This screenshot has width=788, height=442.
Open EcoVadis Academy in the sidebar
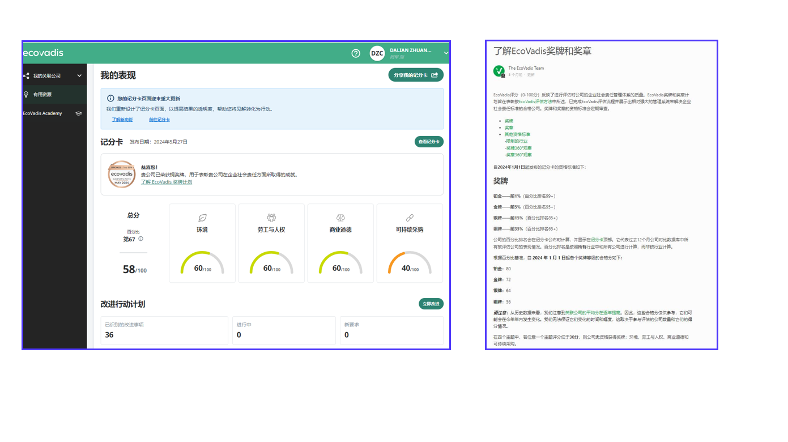[43, 113]
